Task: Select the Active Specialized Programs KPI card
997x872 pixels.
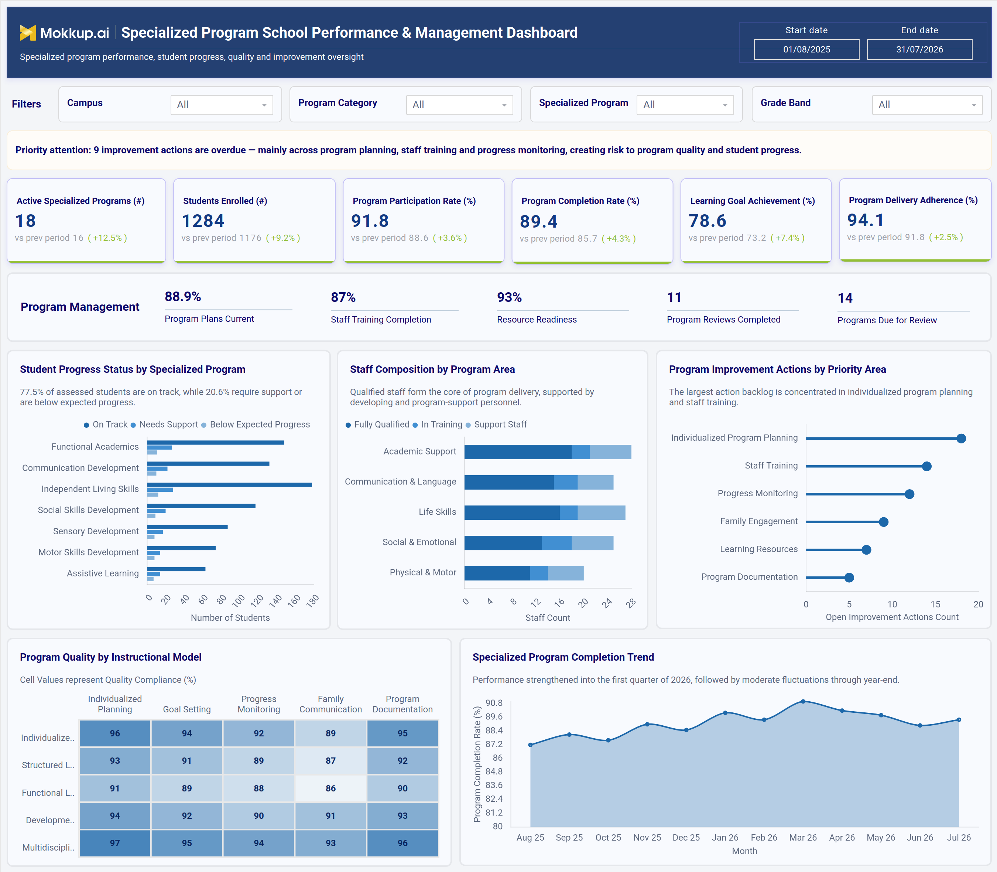Action: 86,221
